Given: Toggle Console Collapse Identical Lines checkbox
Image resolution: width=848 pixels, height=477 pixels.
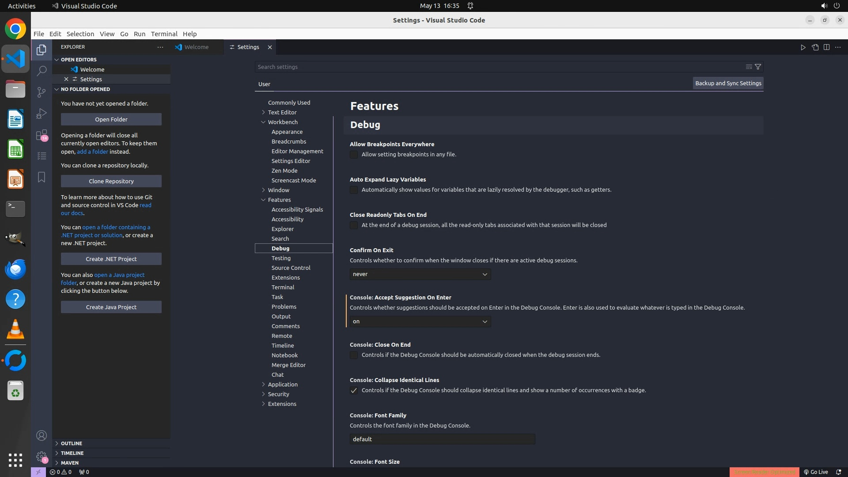Looking at the screenshot, I should pyautogui.click(x=354, y=390).
